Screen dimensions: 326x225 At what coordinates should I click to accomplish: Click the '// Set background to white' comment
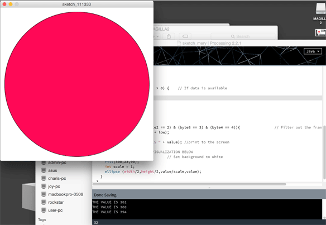195,157
